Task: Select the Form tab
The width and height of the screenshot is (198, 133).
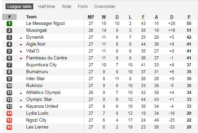Action: click(83, 7)
